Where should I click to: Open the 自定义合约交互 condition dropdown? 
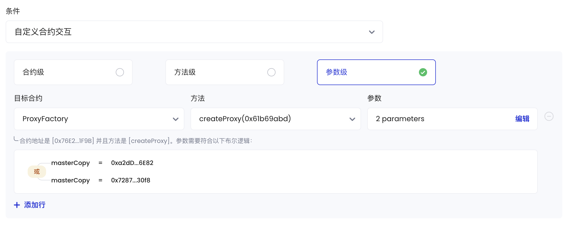pos(194,32)
